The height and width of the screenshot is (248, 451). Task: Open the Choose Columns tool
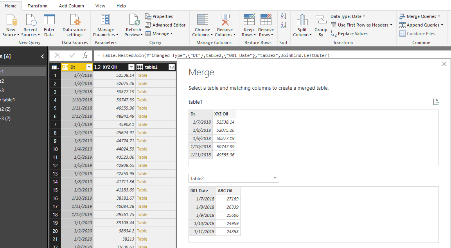click(x=202, y=25)
